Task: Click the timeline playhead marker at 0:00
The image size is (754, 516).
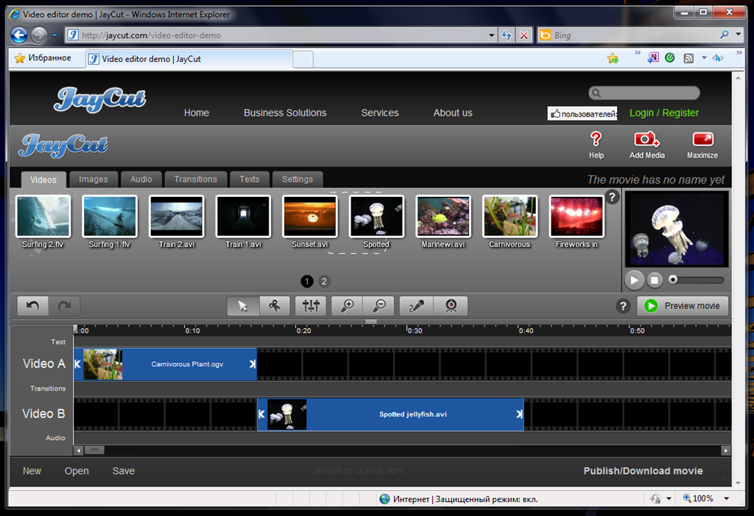Action: (x=76, y=330)
